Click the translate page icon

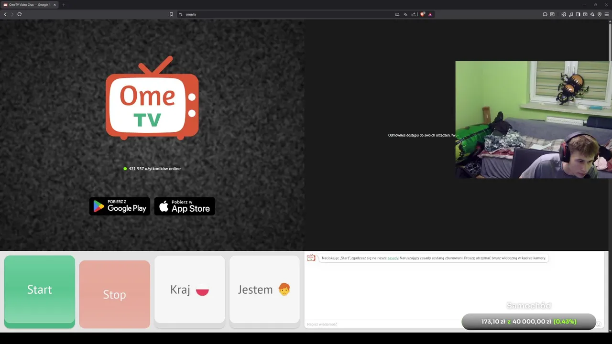[x=405, y=14]
